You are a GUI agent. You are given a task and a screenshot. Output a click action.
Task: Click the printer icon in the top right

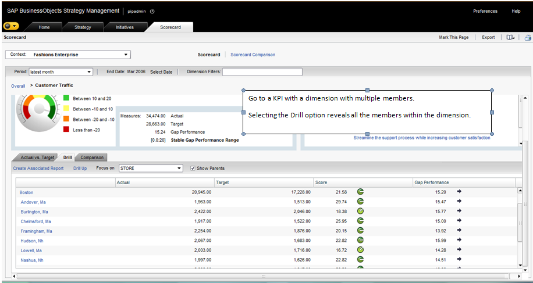click(528, 37)
